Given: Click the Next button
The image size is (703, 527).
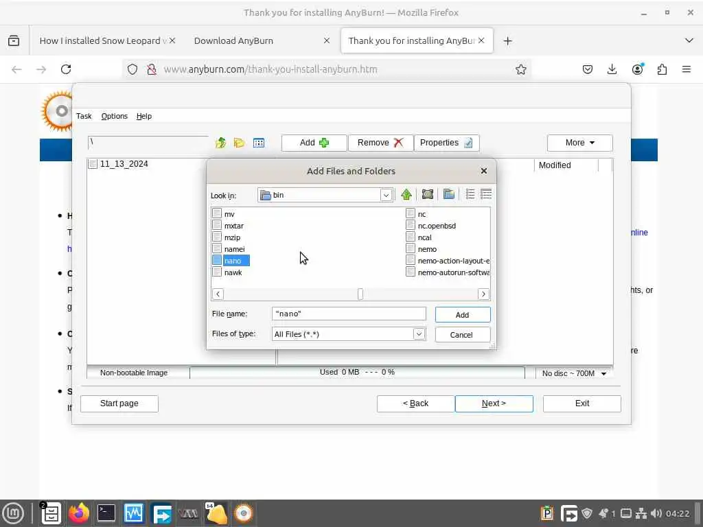Looking at the screenshot, I should [x=494, y=403].
